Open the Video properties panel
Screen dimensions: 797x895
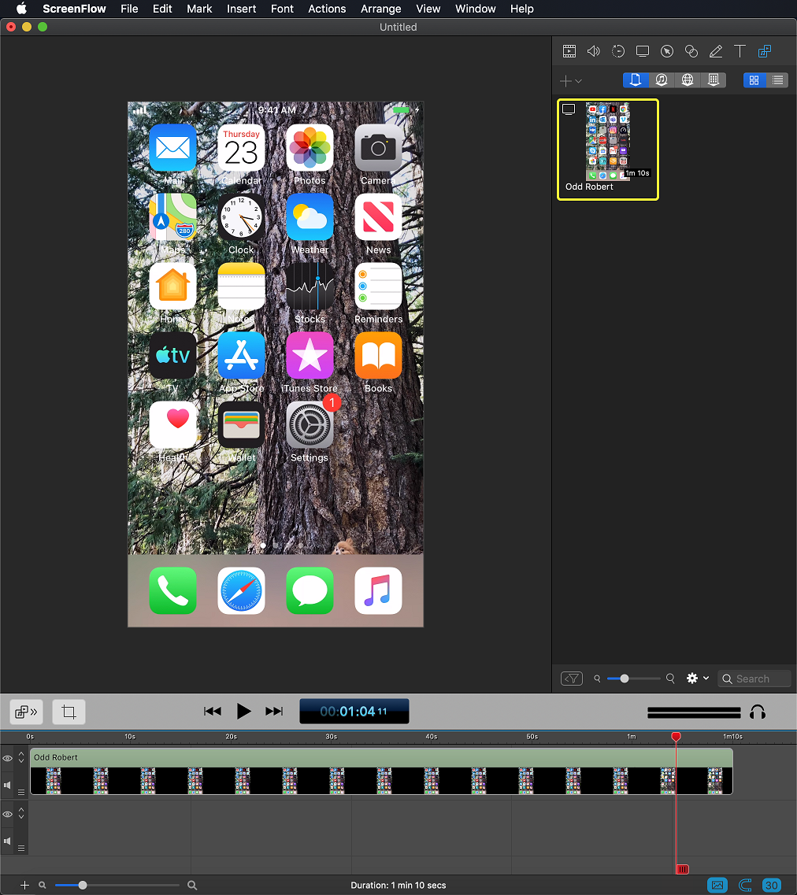click(x=569, y=50)
